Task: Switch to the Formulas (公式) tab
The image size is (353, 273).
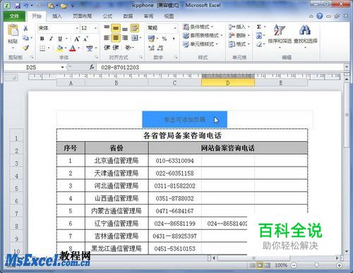Action: coord(107,16)
